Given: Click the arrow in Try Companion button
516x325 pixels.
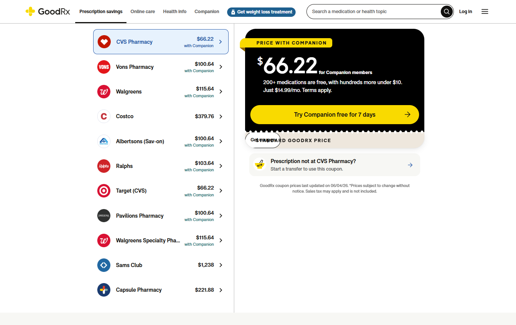Looking at the screenshot, I should click(407, 114).
